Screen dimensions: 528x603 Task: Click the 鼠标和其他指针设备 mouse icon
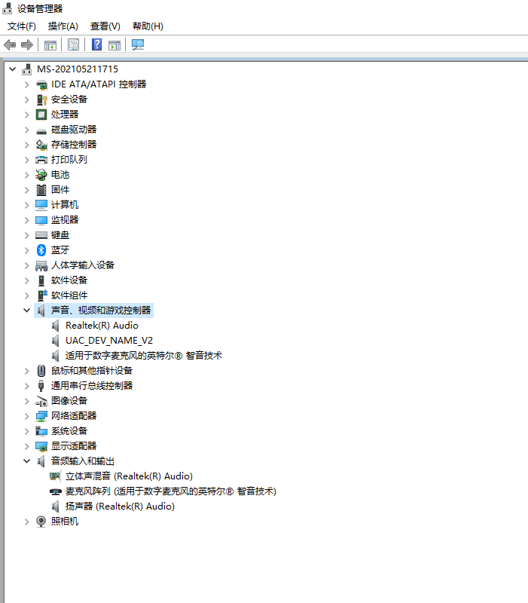coord(41,371)
